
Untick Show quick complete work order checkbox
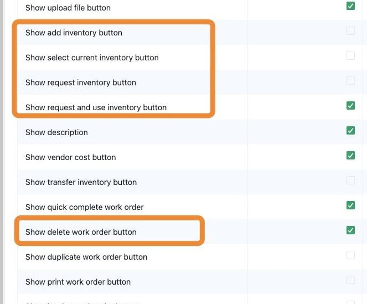[x=350, y=205]
